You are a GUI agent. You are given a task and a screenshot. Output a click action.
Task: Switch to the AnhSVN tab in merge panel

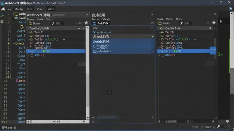pyautogui.click(x=101, y=23)
